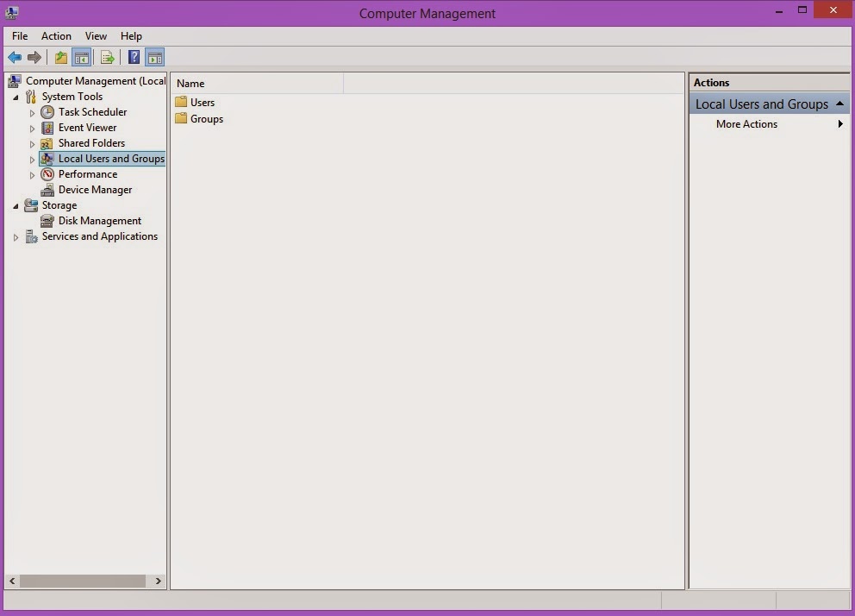855x616 pixels.
Task: Click the Event Viewer icon
Action: click(x=47, y=128)
